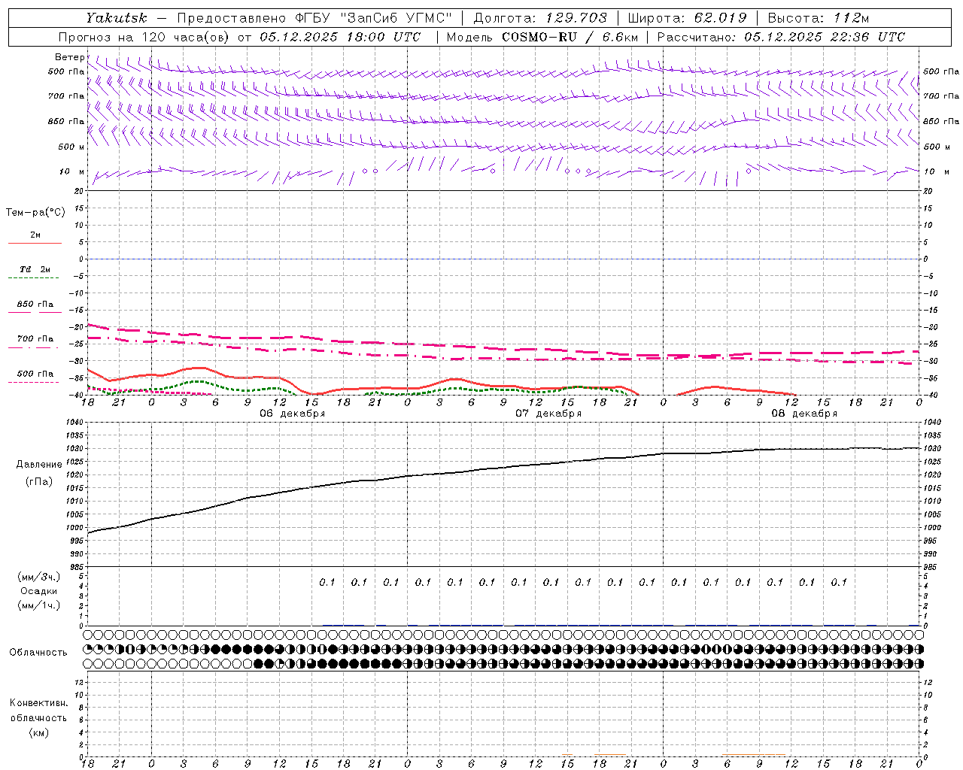
Task: Click the dash-dot line sample under legend '700 гПа'
Action: tap(33, 347)
